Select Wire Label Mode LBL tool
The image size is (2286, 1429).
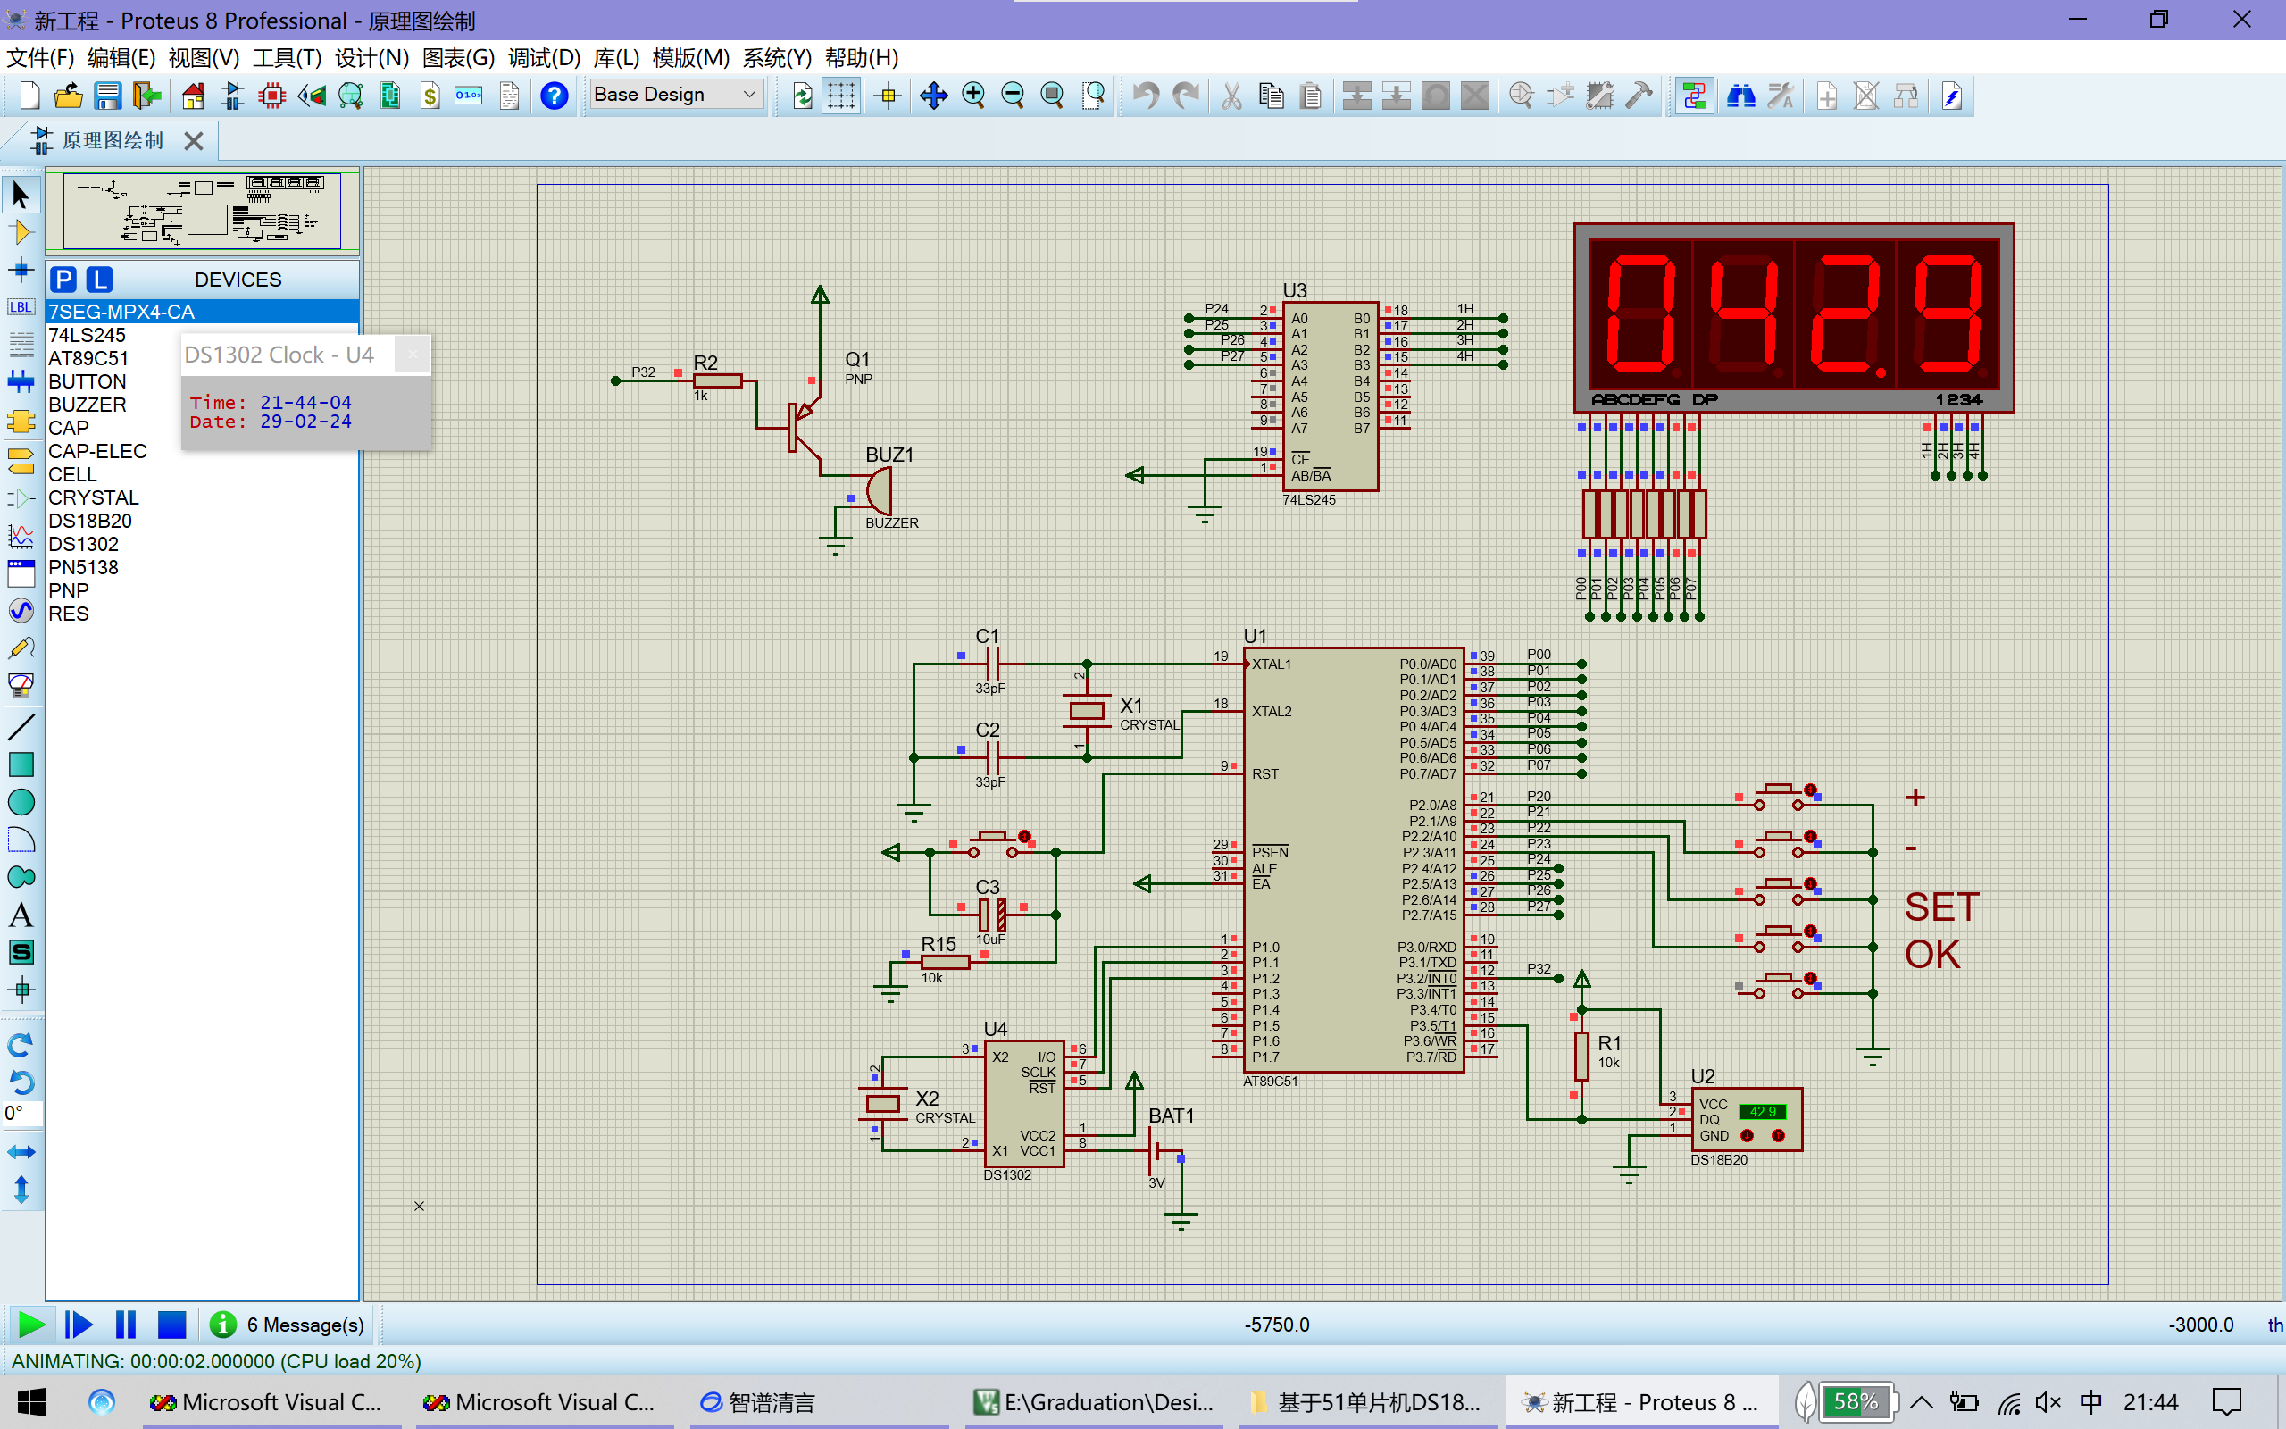tap(21, 307)
